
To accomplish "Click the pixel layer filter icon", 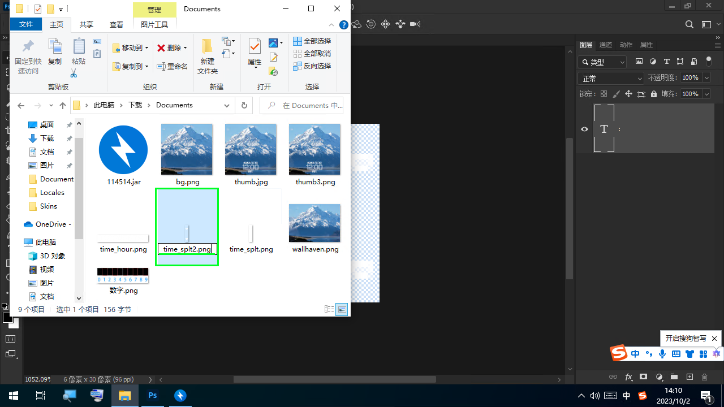I will 639,62.
